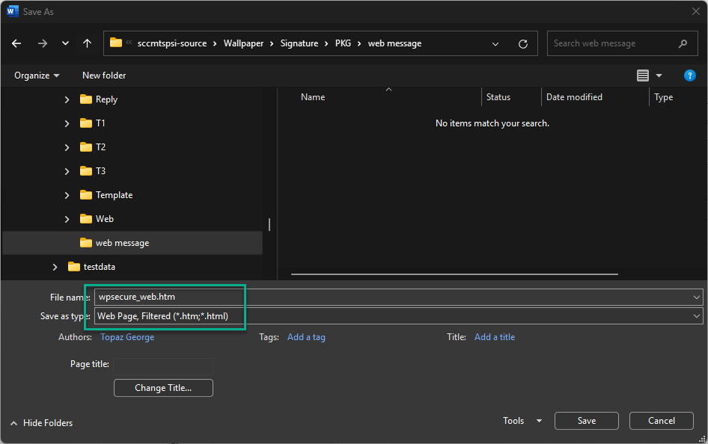The width and height of the screenshot is (708, 444).
Task: Open the help question mark icon
Action: click(689, 75)
